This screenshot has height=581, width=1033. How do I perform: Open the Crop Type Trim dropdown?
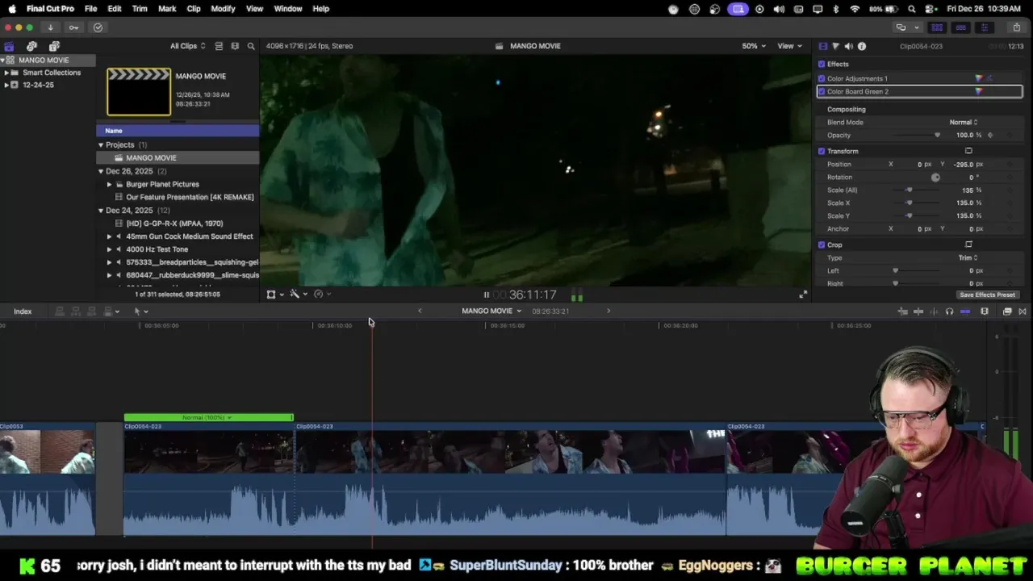tap(968, 257)
